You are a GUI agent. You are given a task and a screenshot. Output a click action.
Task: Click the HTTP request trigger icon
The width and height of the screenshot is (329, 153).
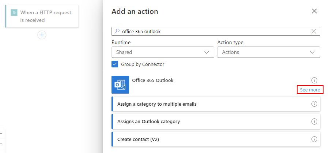pos(14,13)
